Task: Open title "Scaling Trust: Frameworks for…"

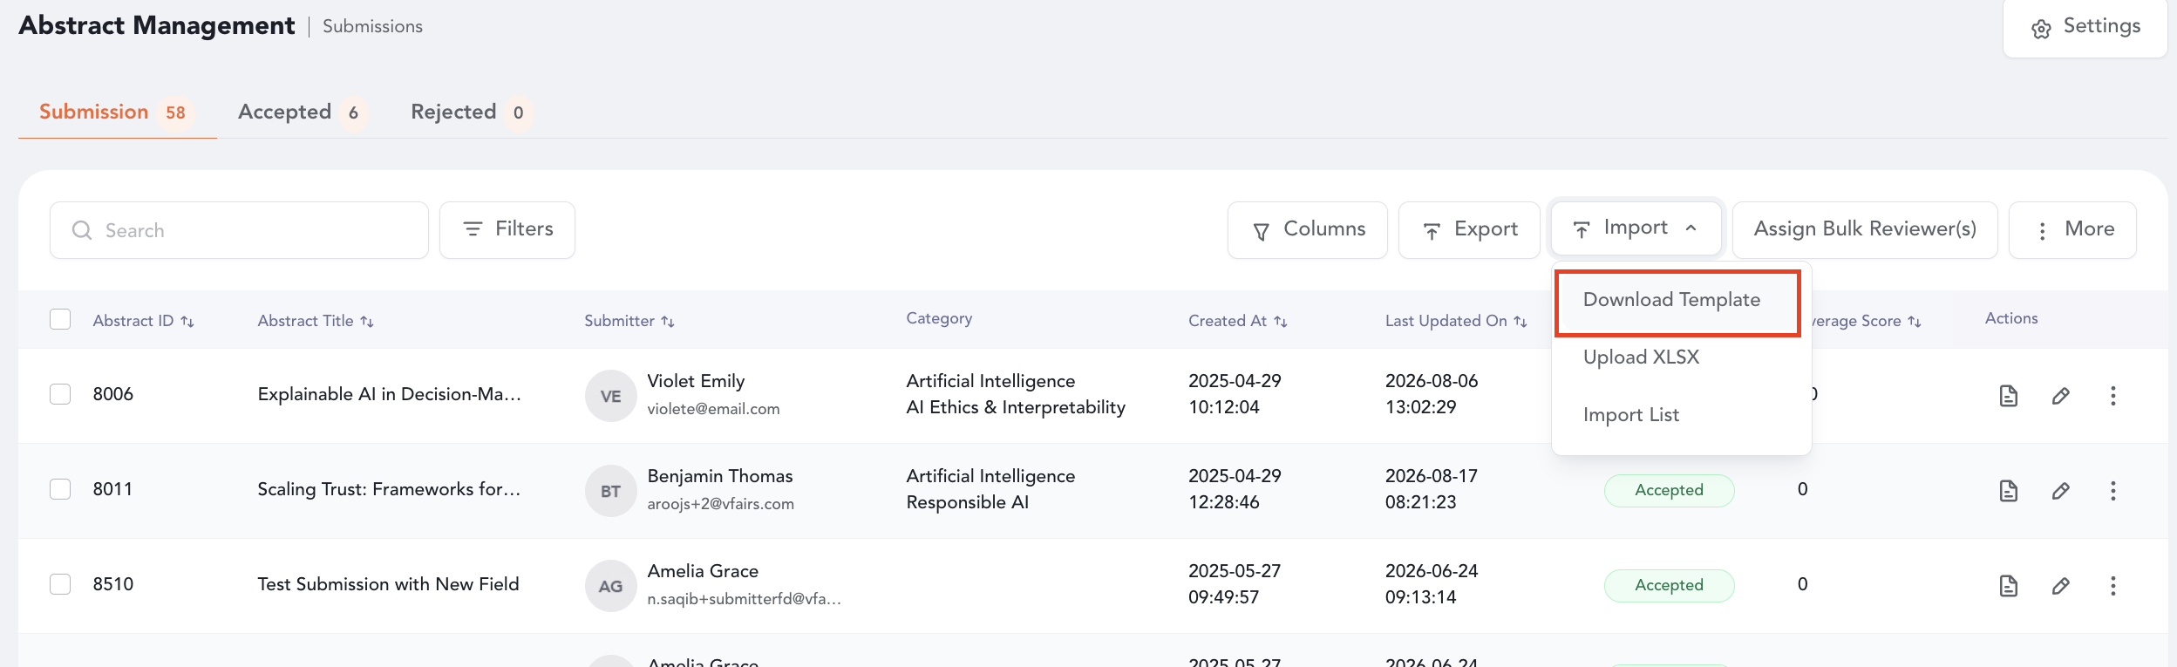Action: [389, 489]
